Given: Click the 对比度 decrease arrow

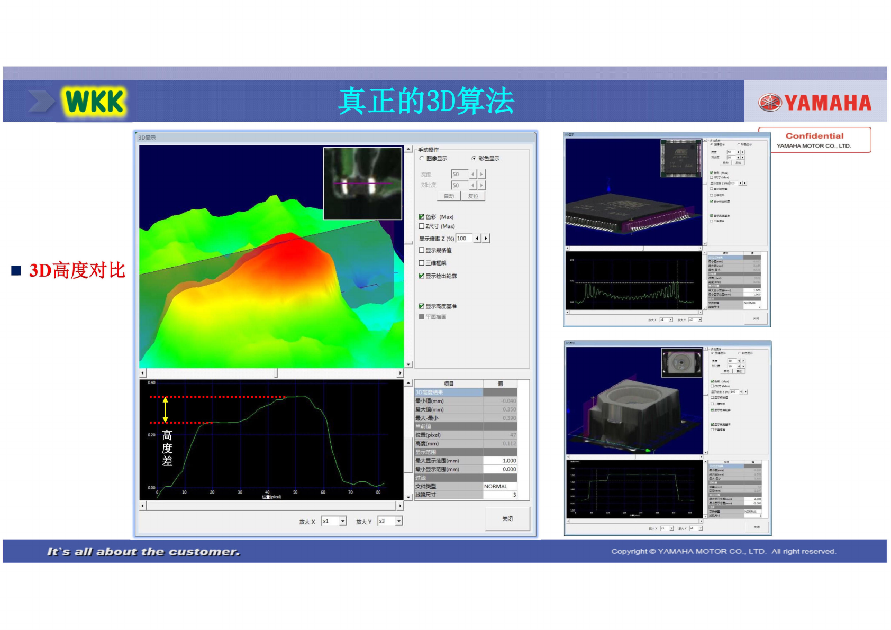Looking at the screenshot, I should [473, 185].
